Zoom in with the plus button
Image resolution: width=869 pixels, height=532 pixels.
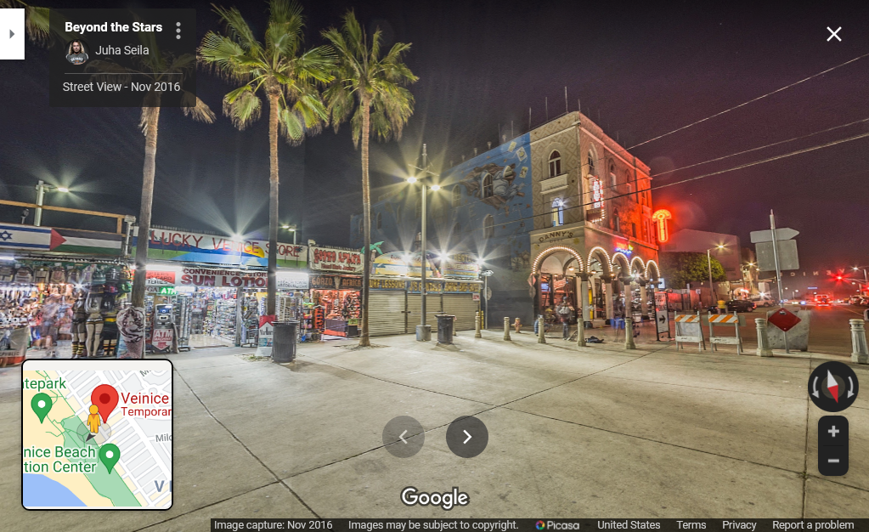[x=833, y=431]
